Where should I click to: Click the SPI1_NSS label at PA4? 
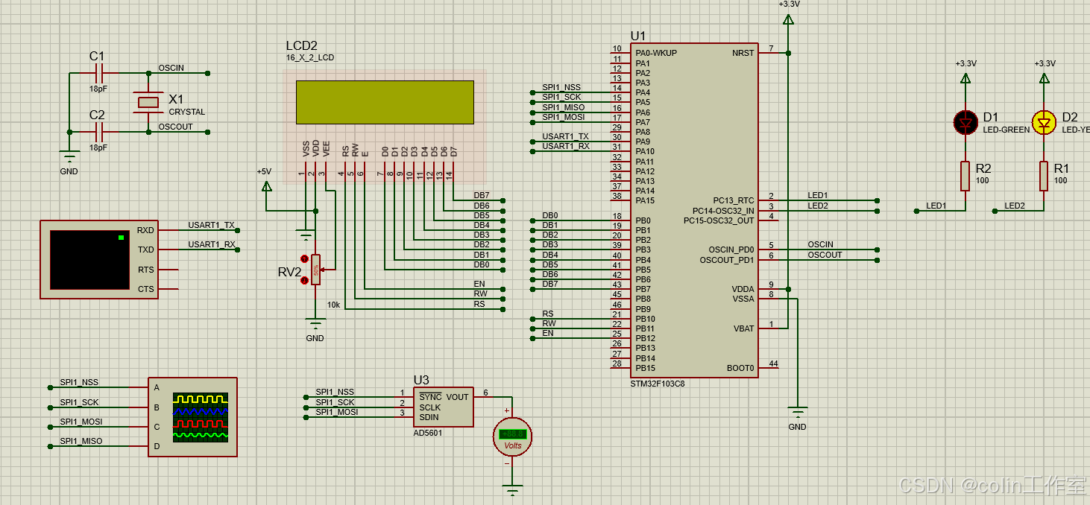[561, 87]
